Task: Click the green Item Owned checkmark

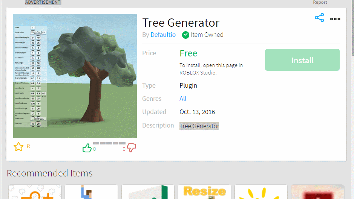Action: tap(185, 35)
